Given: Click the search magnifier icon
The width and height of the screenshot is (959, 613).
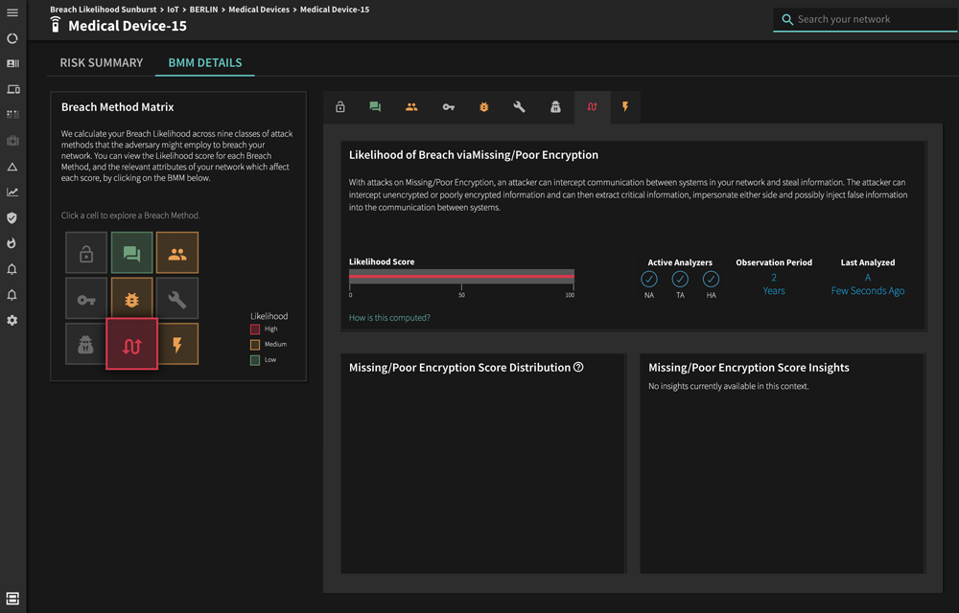Looking at the screenshot, I should [x=787, y=19].
